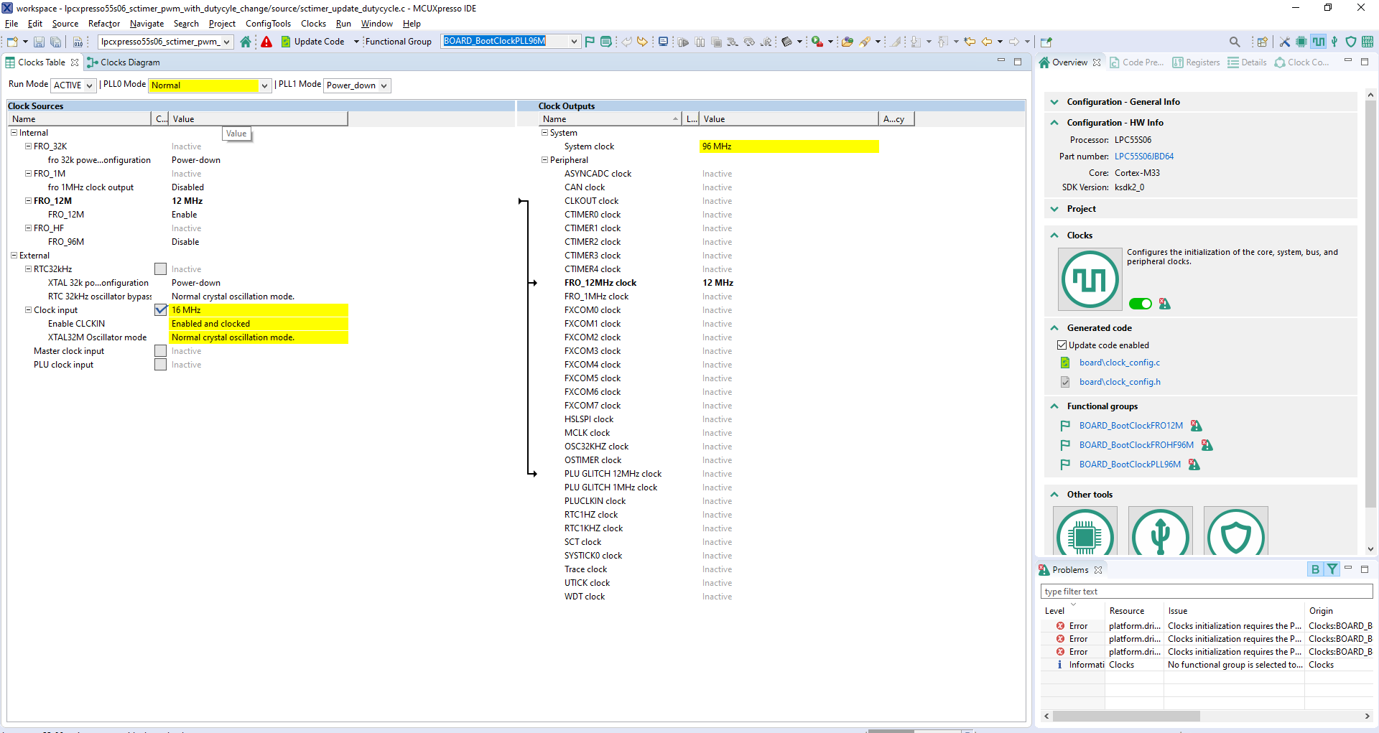Open the Run Mode ACTIVE dropdown

(73, 85)
